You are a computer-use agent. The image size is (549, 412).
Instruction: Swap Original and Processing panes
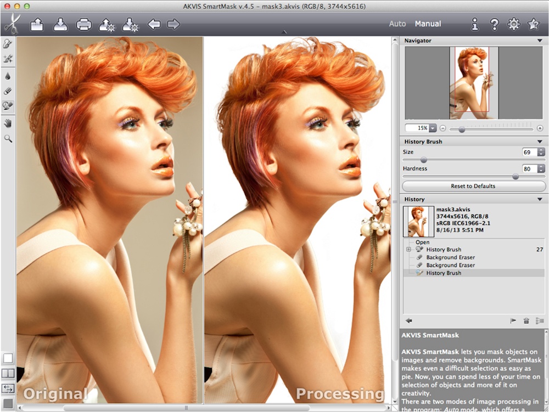[x=8, y=388]
